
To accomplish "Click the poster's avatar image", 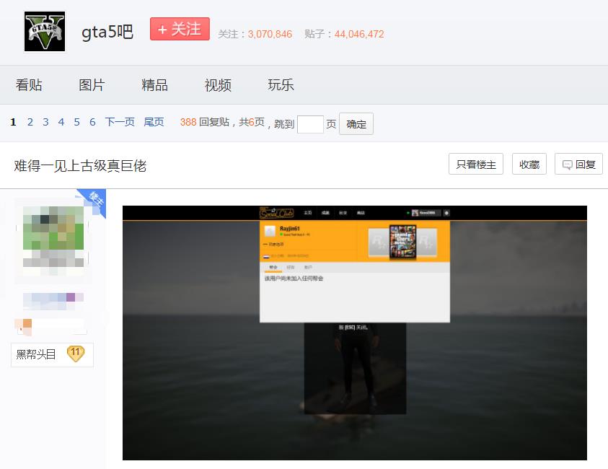I will (53, 240).
